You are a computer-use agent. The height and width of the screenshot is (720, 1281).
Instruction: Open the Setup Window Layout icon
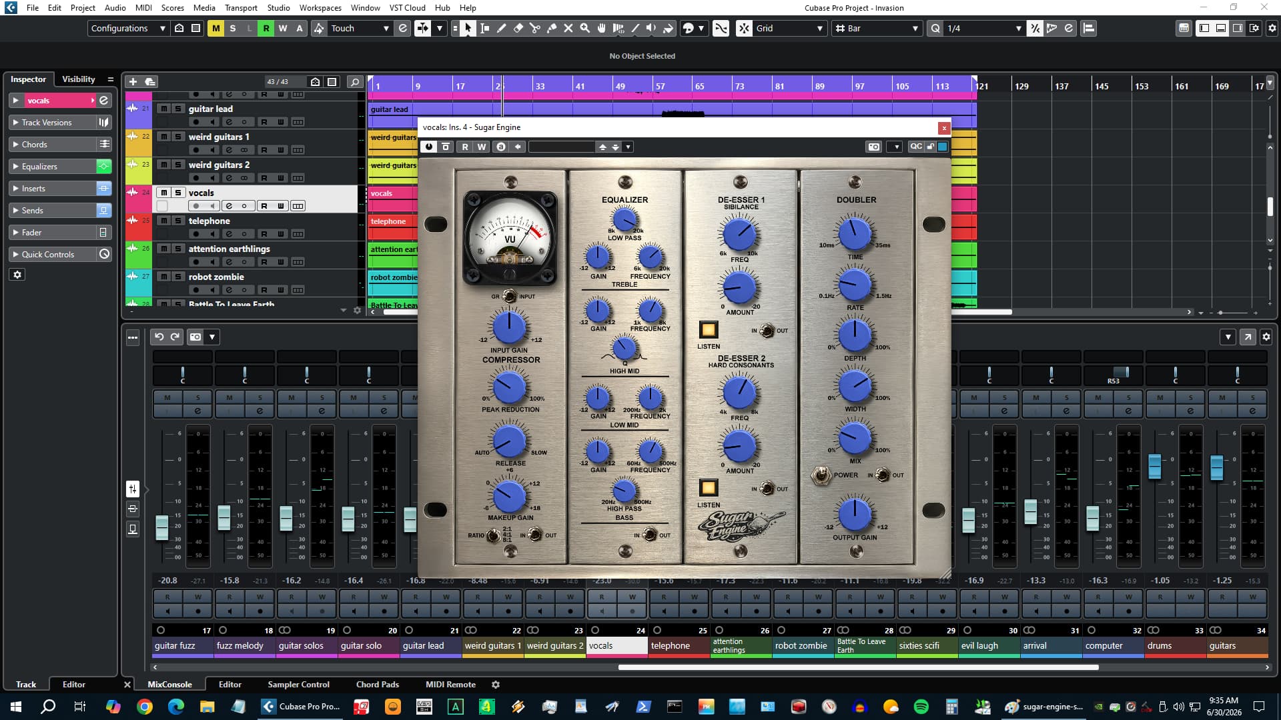coord(1254,28)
